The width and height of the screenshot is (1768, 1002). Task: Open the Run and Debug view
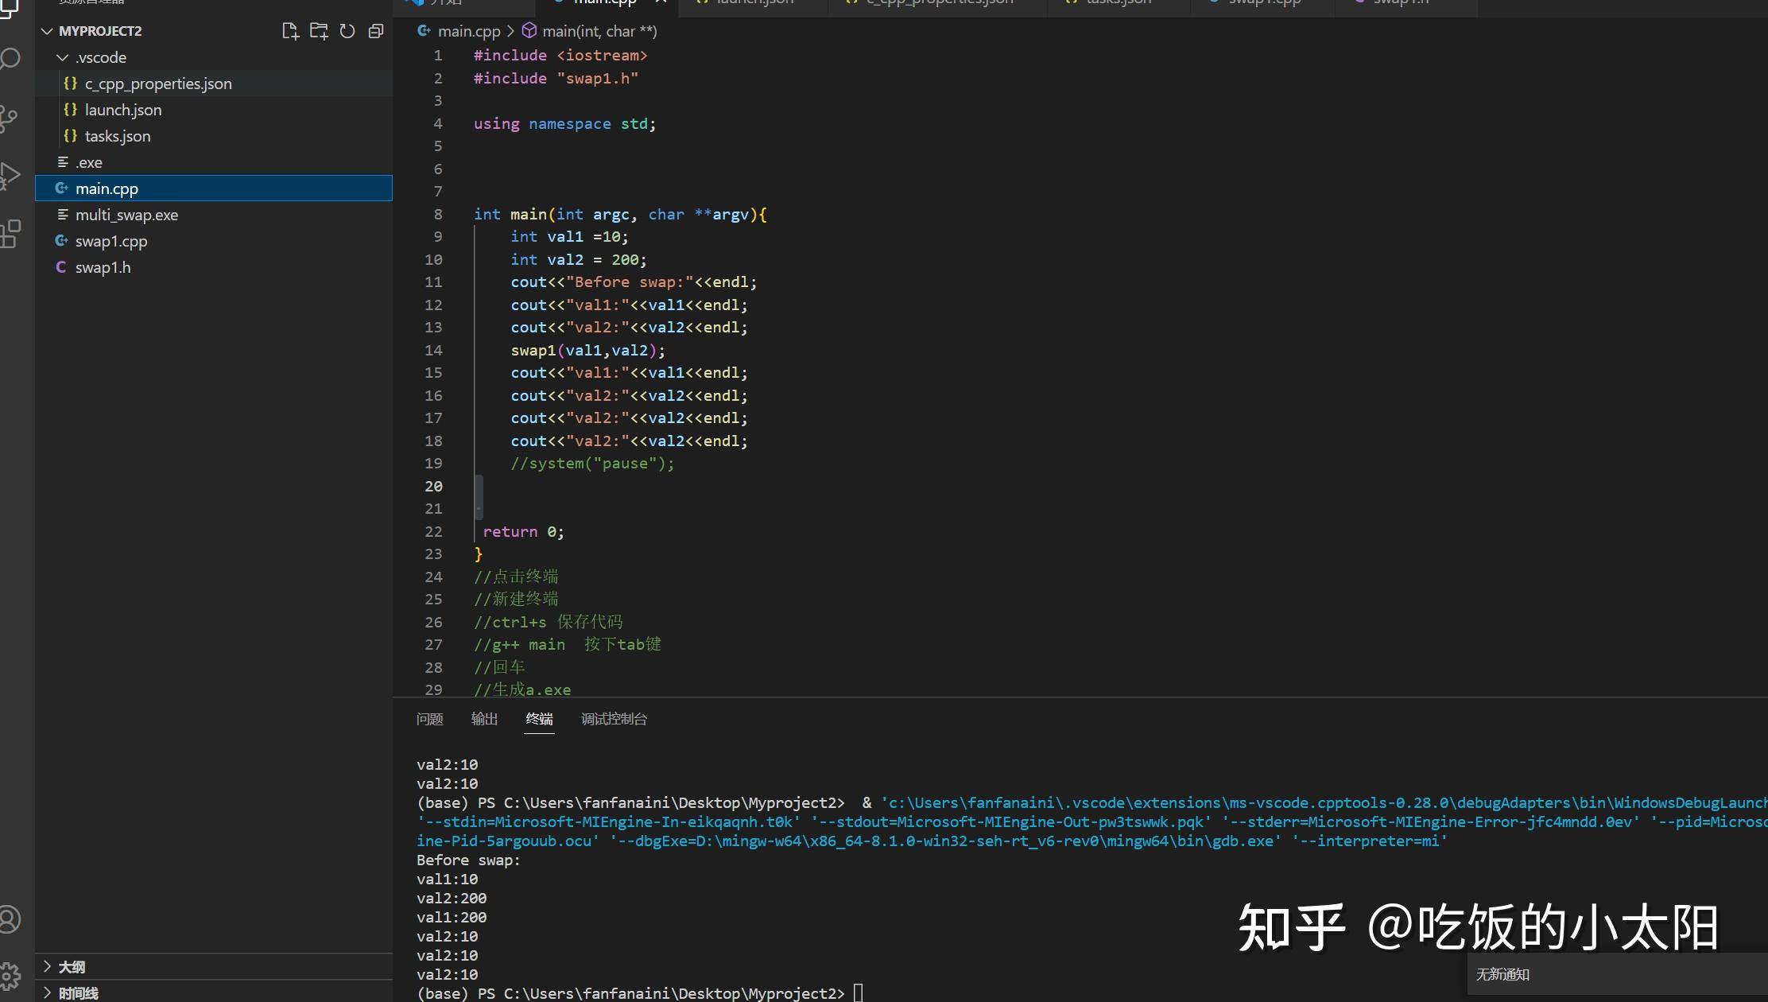10,176
